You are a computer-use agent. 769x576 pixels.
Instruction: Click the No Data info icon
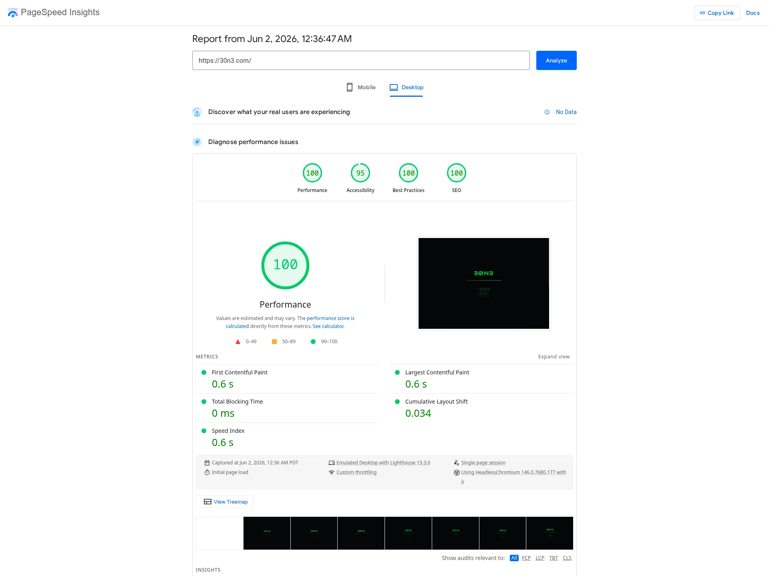(x=547, y=112)
